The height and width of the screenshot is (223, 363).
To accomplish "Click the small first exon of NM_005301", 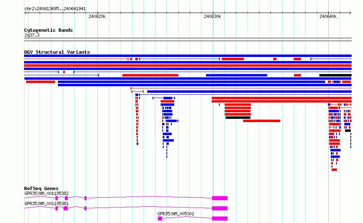I will pyautogui.click(x=160, y=219).
